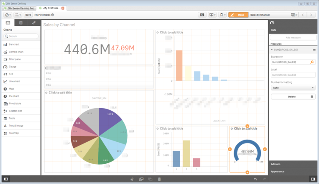Open the My First Sales info icon

(x=53, y=15)
